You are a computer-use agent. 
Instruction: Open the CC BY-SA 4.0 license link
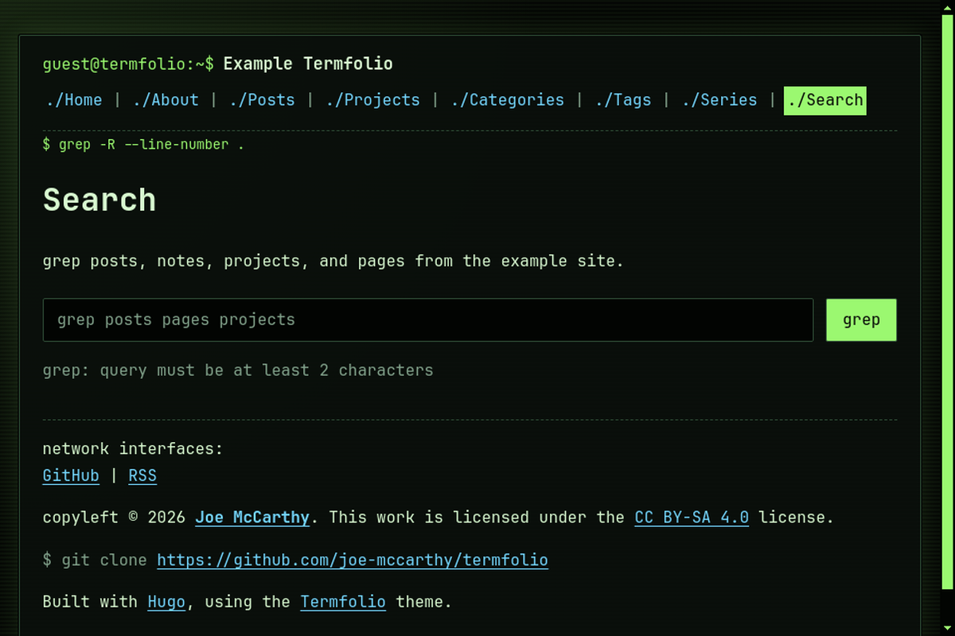692,517
